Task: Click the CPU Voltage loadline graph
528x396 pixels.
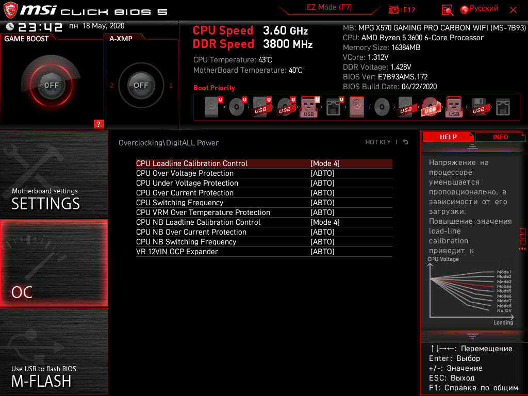Action: [x=471, y=291]
